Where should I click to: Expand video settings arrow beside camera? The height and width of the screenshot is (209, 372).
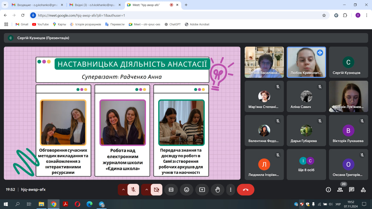coord(146,190)
